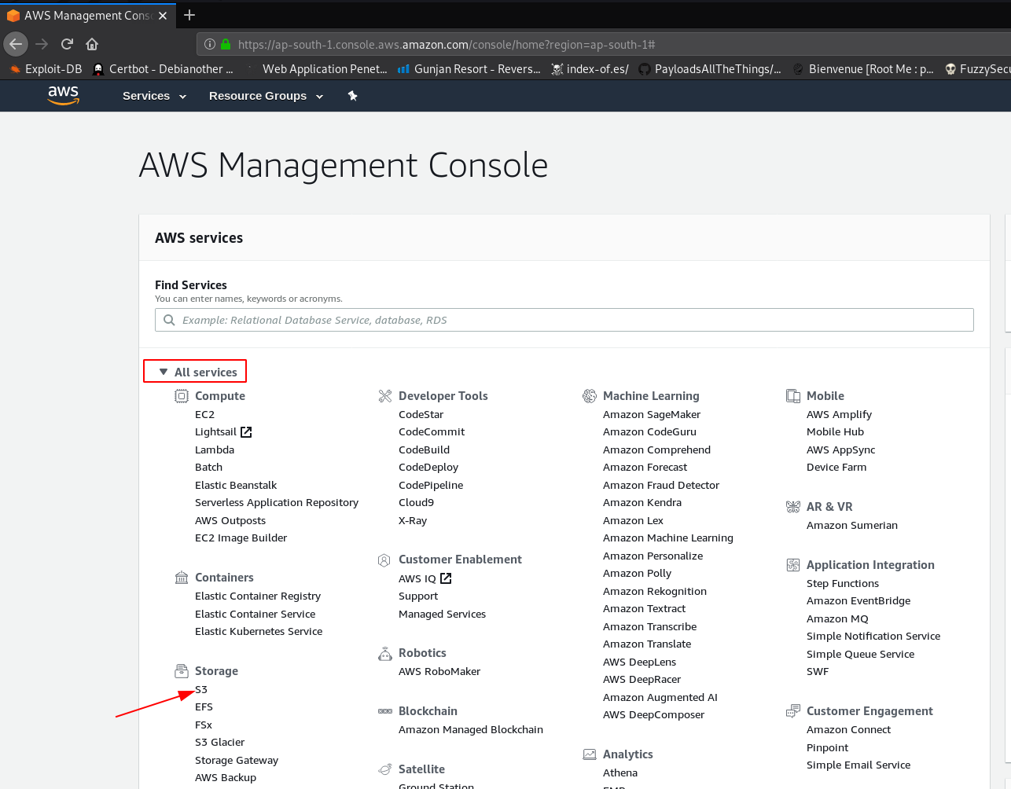Open Amazon Rekognition service

pos(655,592)
